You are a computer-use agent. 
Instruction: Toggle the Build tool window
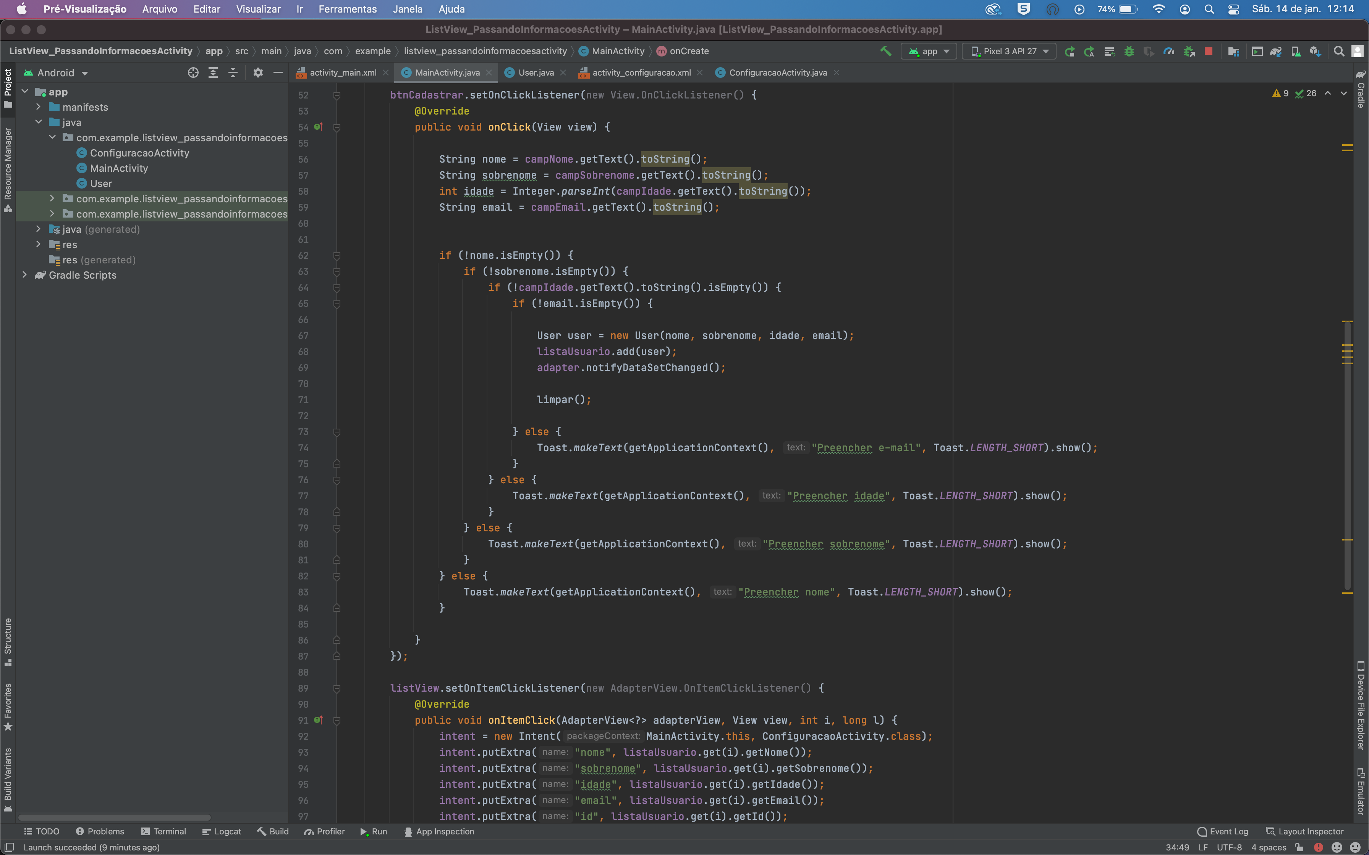[x=273, y=831]
